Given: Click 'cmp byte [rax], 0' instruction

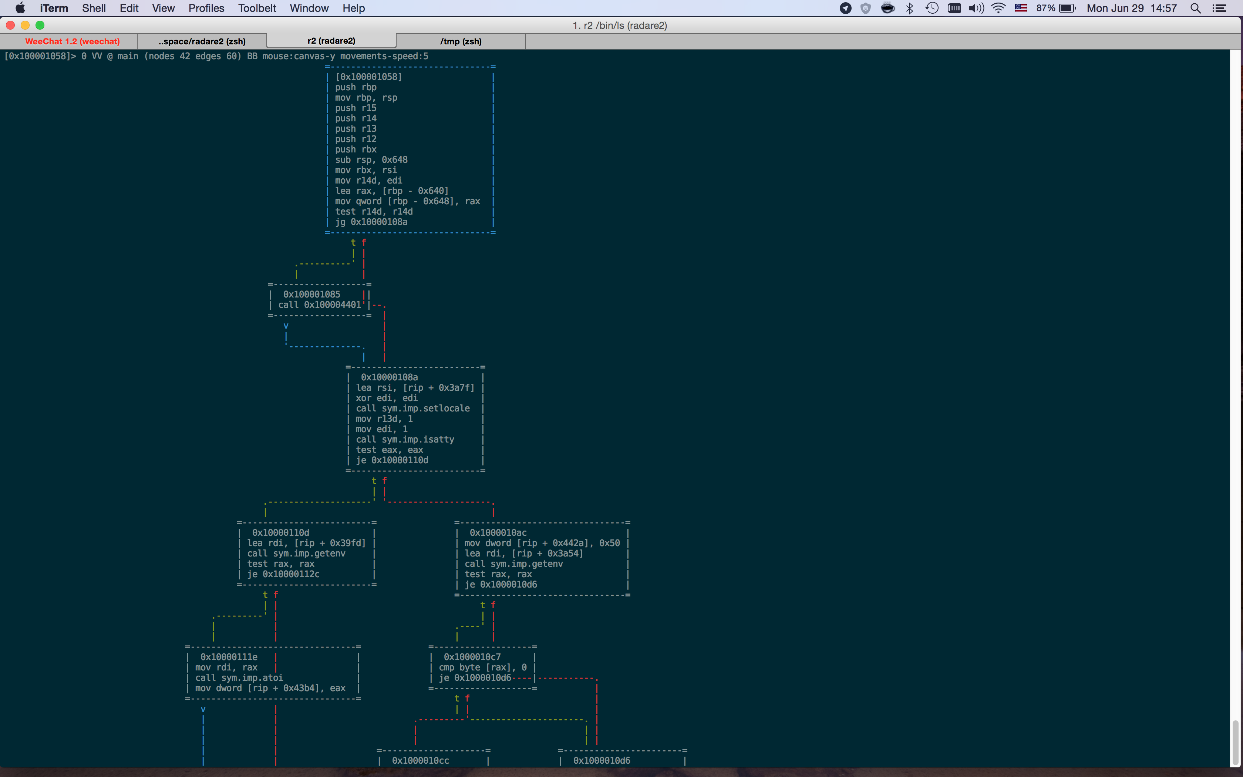Looking at the screenshot, I should coord(483,667).
